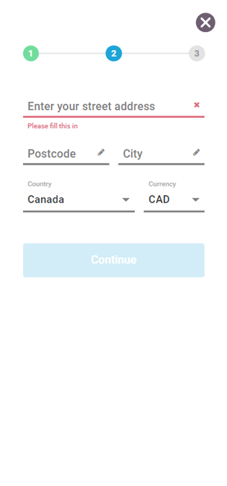Click the arrow next to CAD

196,200
